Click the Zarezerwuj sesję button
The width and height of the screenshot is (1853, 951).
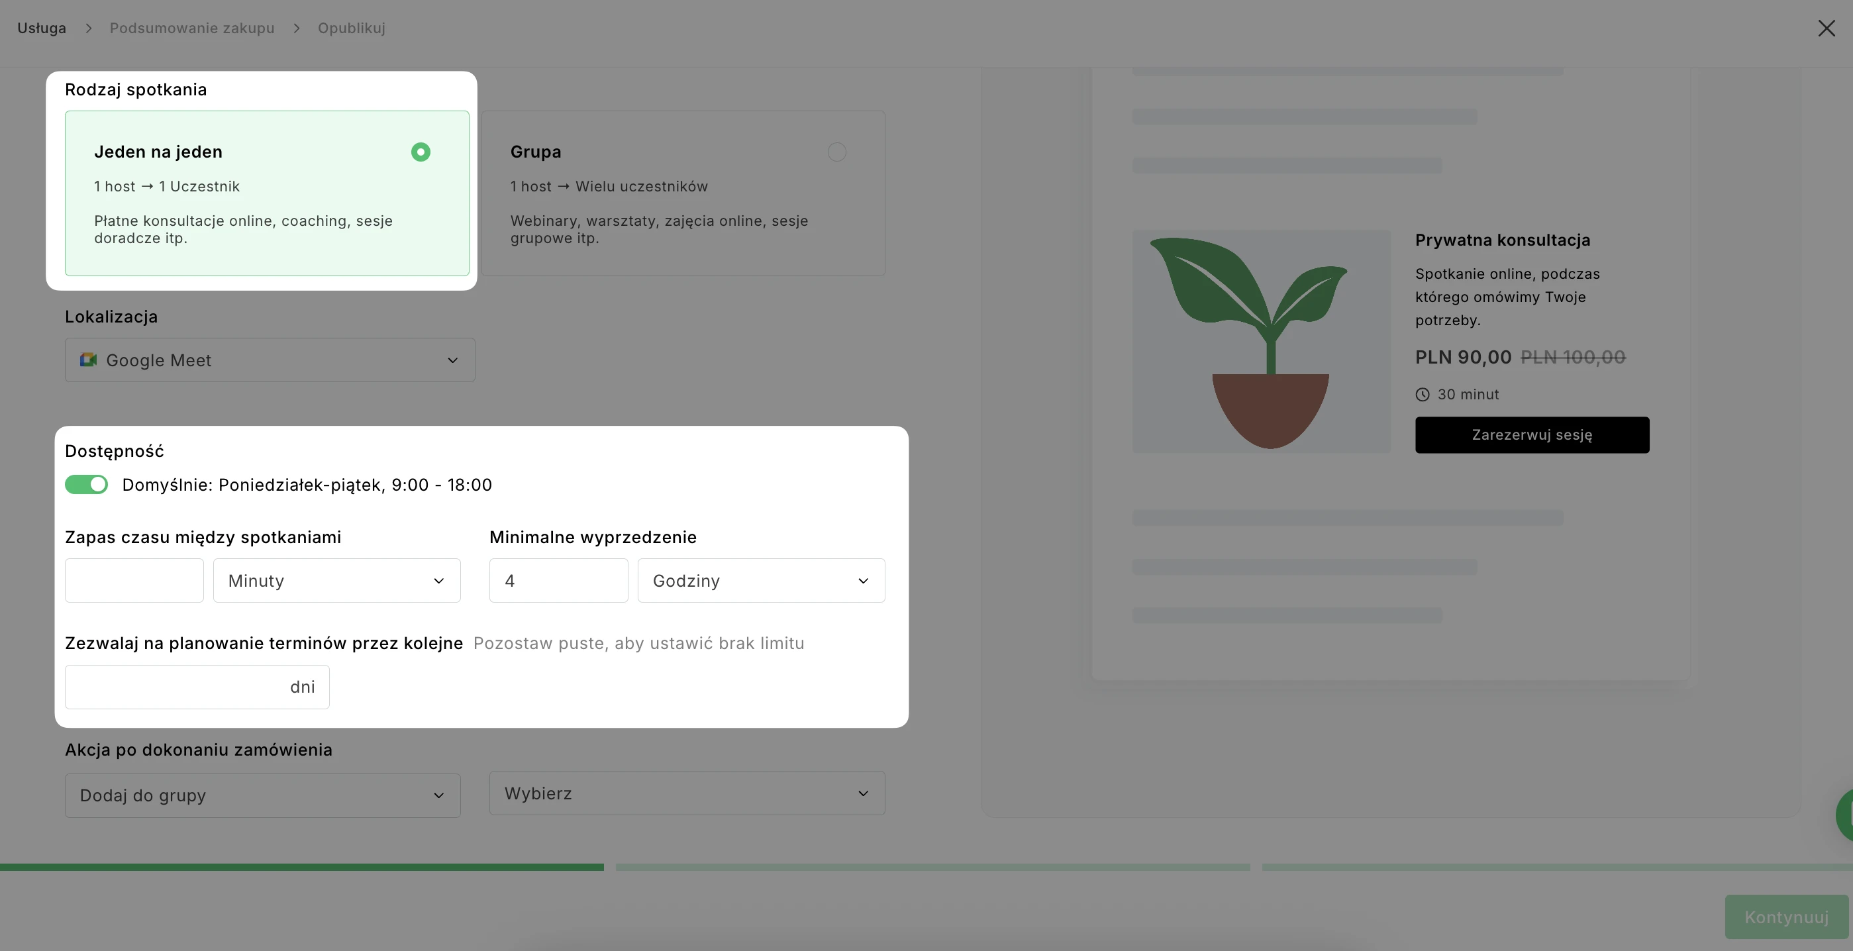point(1532,434)
